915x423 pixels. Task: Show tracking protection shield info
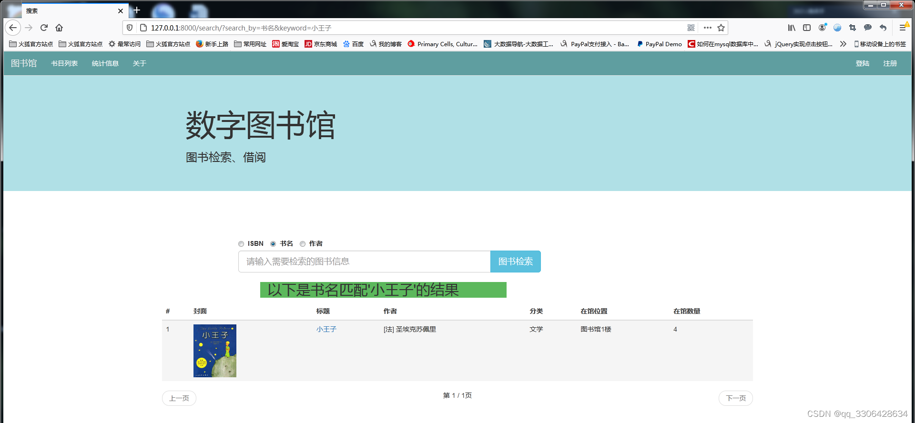130,28
